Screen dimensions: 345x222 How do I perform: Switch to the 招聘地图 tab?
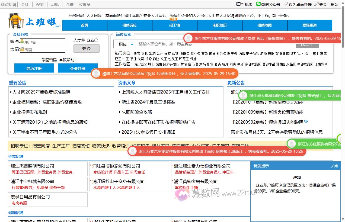click(x=265, y=25)
